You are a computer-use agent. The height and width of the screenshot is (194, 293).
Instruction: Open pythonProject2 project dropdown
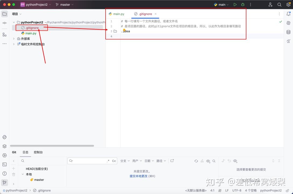[36, 5]
